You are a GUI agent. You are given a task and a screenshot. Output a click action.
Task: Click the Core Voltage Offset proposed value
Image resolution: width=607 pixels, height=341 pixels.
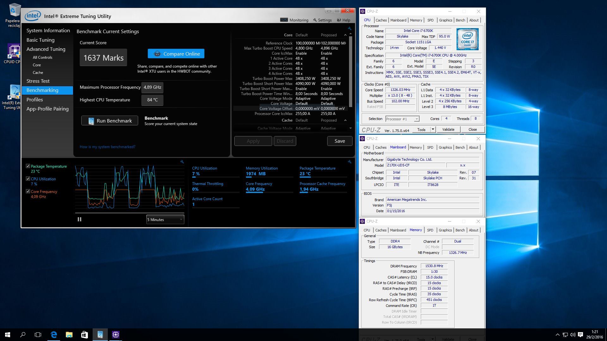coord(333,109)
